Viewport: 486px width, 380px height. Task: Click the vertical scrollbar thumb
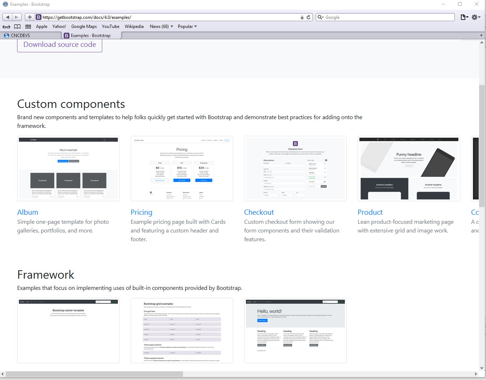pos(482,146)
